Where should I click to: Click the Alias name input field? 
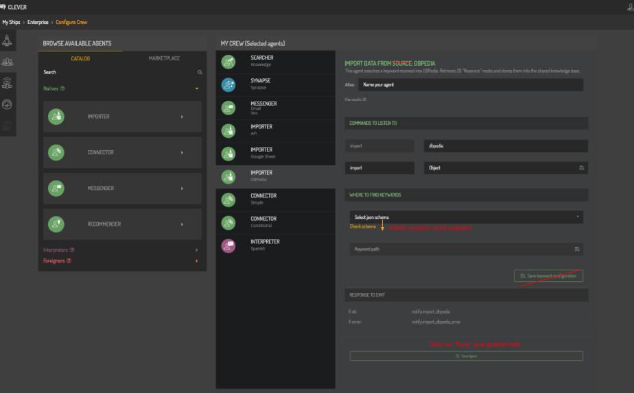470,84
